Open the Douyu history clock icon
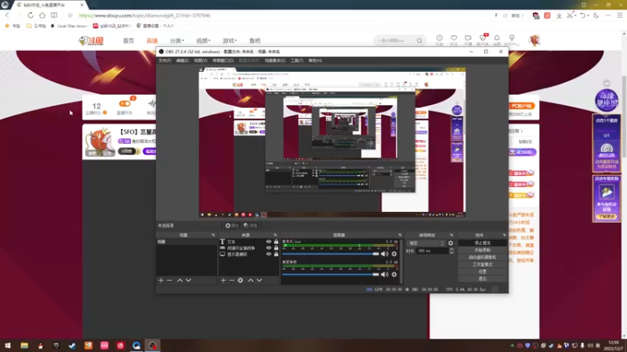The width and height of the screenshot is (627, 352). pyautogui.click(x=439, y=38)
